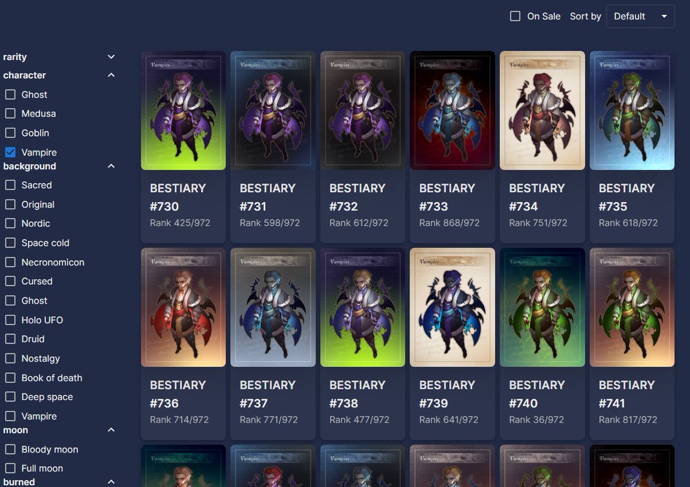The width and height of the screenshot is (690, 487).
Task: Tick the Space cold checkbox
Action: (10, 243)
